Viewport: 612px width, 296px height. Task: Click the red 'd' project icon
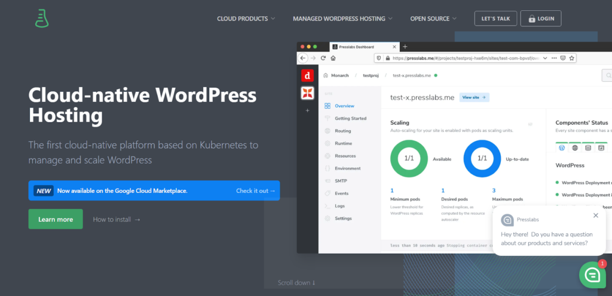coord(307,75)
